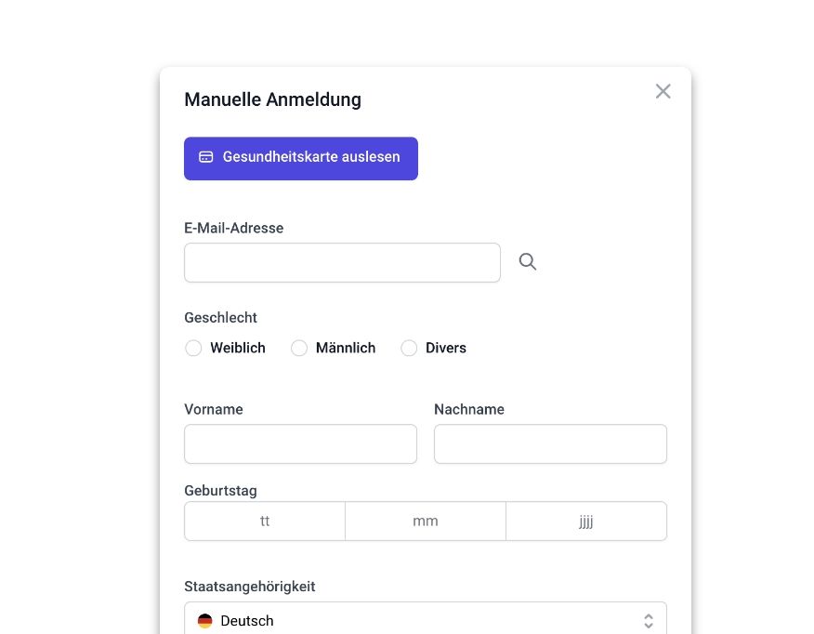The height and width of the screenshot is (634, 814).
Task: Click the Staatsangehörigkeit label
Action: point(250,587)
